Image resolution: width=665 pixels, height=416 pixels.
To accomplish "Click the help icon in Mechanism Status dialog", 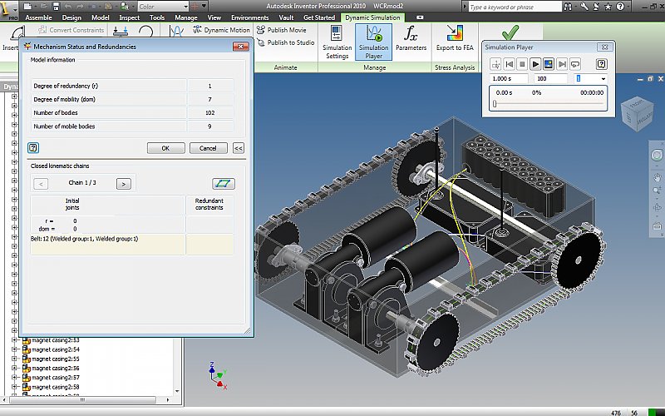I will pos(33,148).
